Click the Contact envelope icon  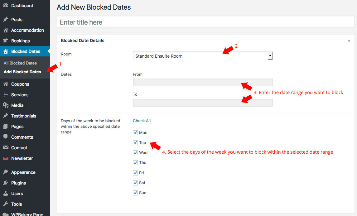pos(6,148)
